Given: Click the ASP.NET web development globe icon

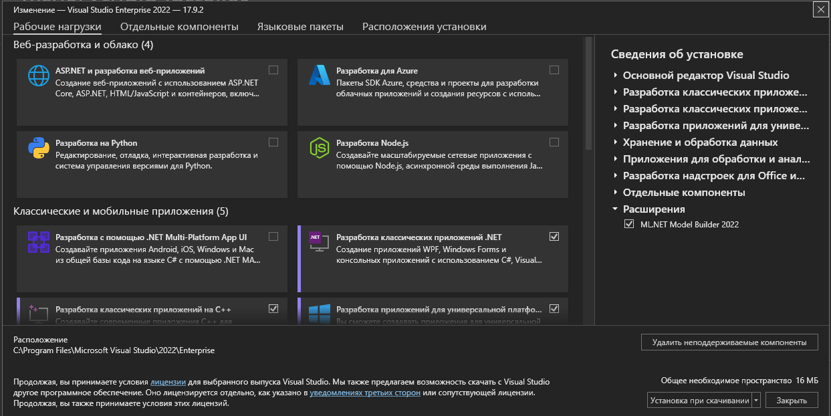Looking at the screenshot, I should (38, 76).
